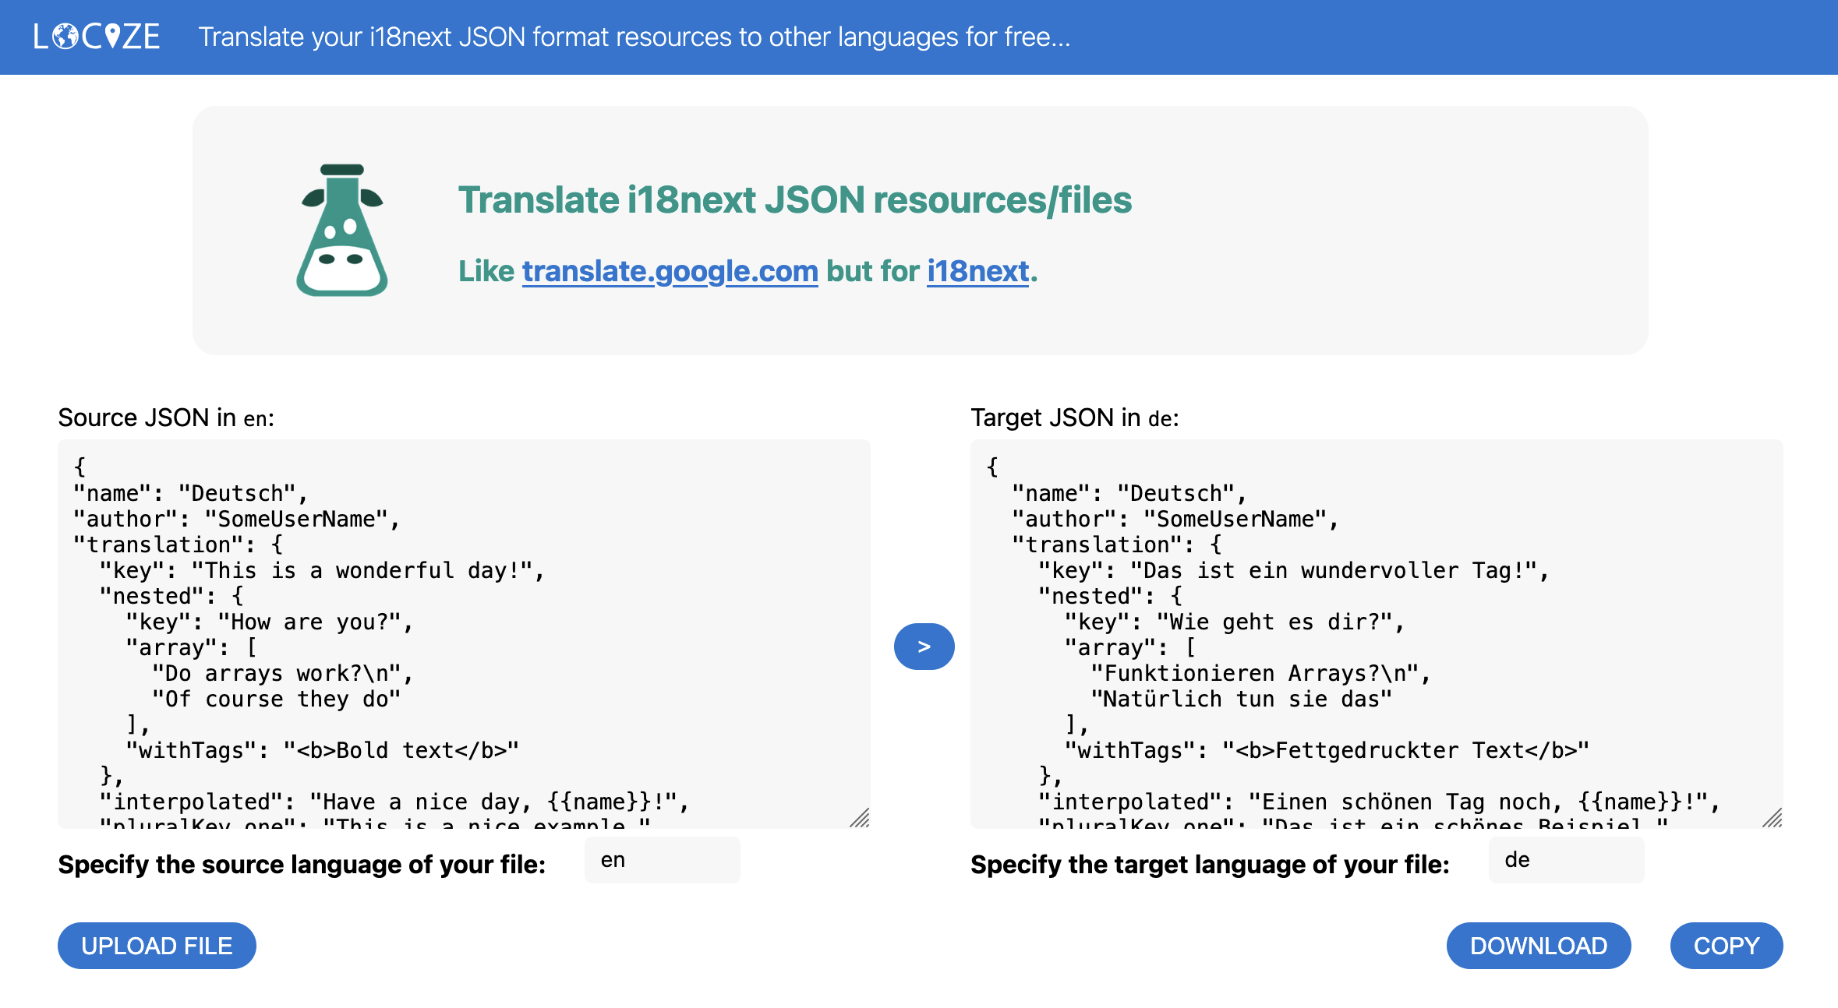Click target line "Wie geht es dir?"
The width and height of the screenshot is (1838, 1008).
tap(1235, 622)
